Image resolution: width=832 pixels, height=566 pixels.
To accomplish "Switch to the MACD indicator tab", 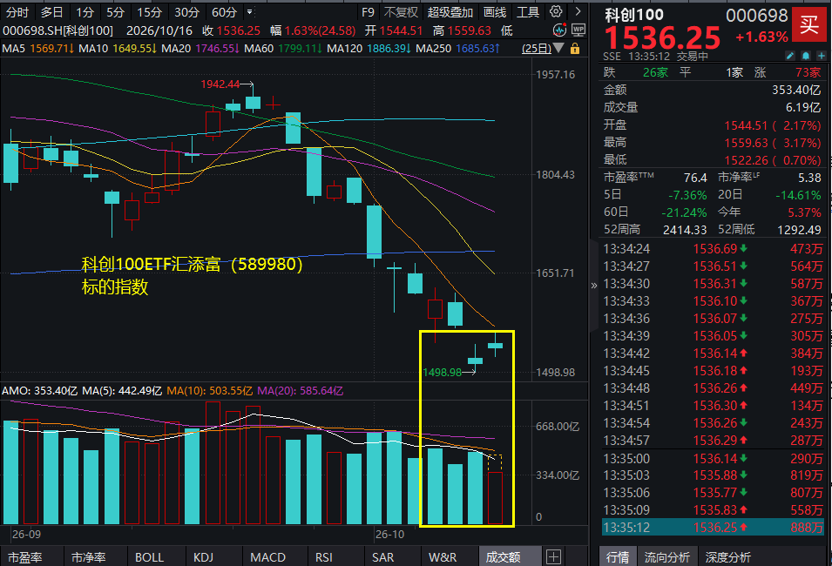I will (x=268, y=557).
